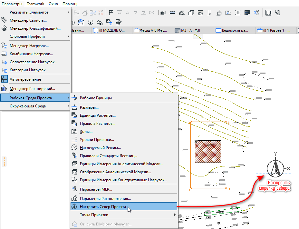
Task: Toggle Автопересечение option
Action: [36, 79]
